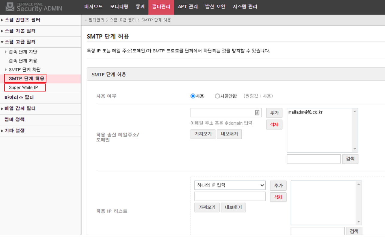Click the IP address input field
The image size is (385, 238).
pos(230,196)
